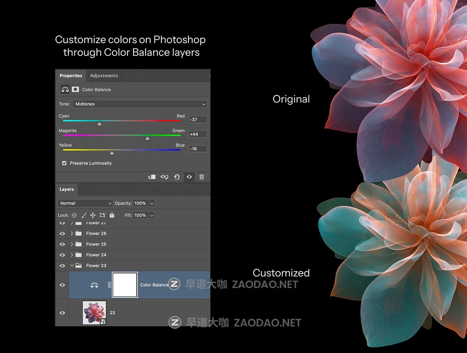467x353 pixels.
Task: Click the layer mask icon in Properties
Action: [x=75, y=90]
